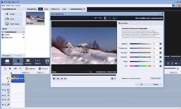Play the preview in color correction dialog
This screenshot has height=109, width=181.
coord(54,78)
